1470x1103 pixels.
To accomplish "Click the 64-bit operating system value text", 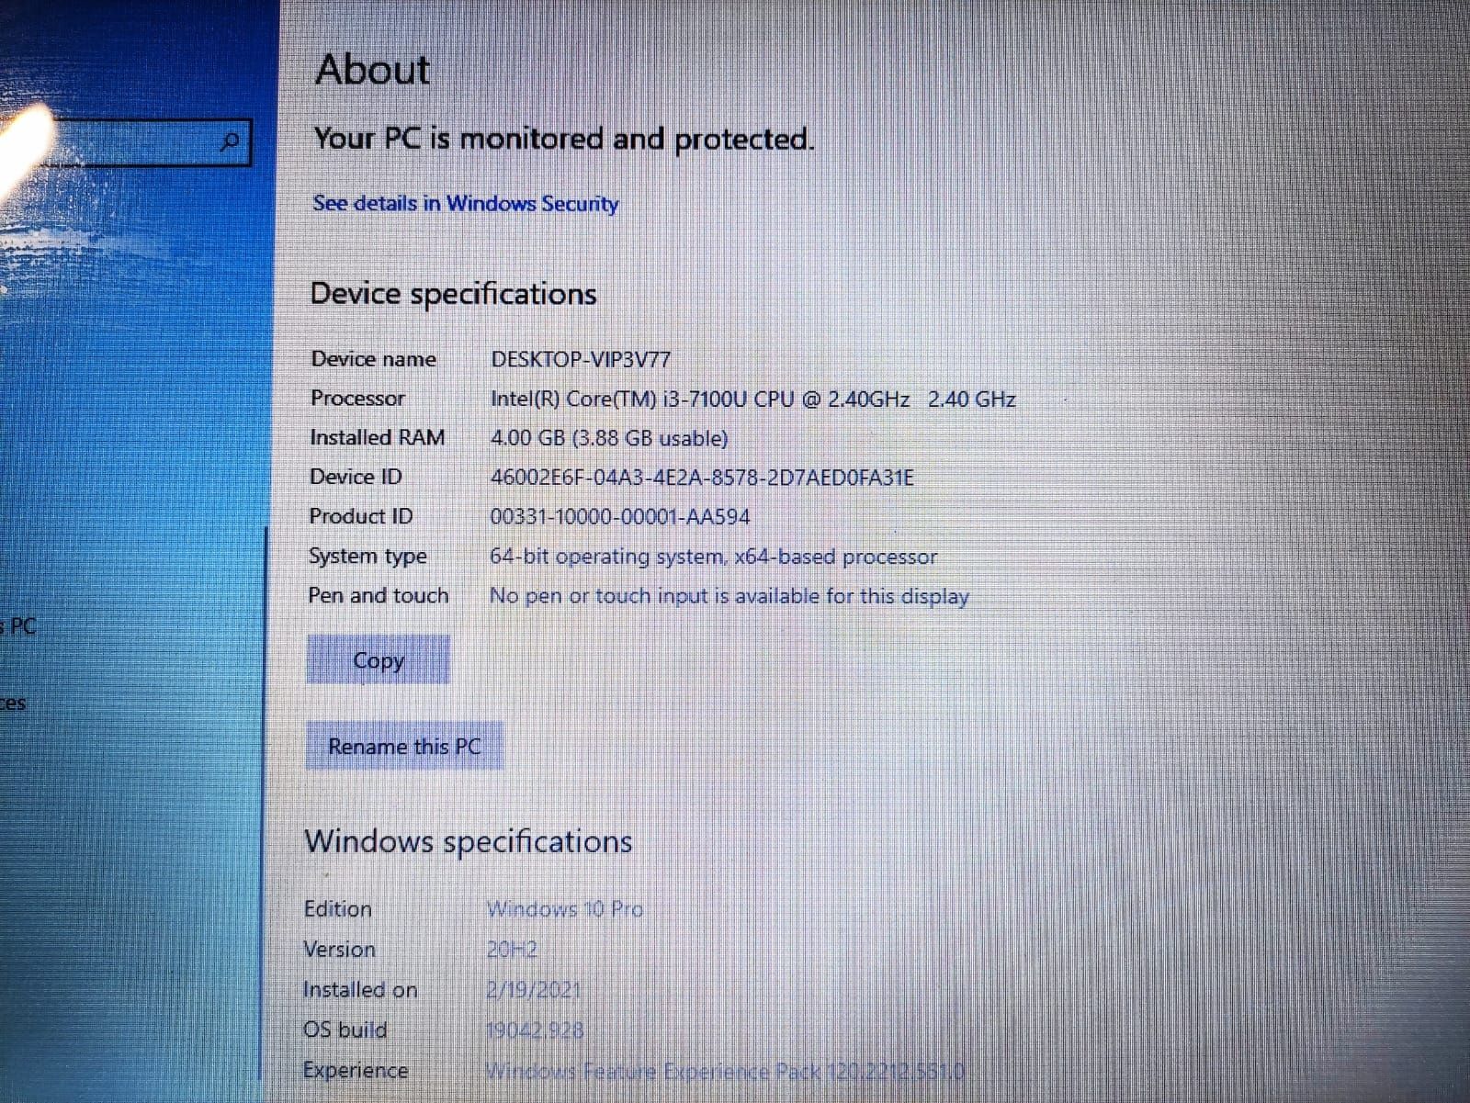I will [x=713, y=557].
